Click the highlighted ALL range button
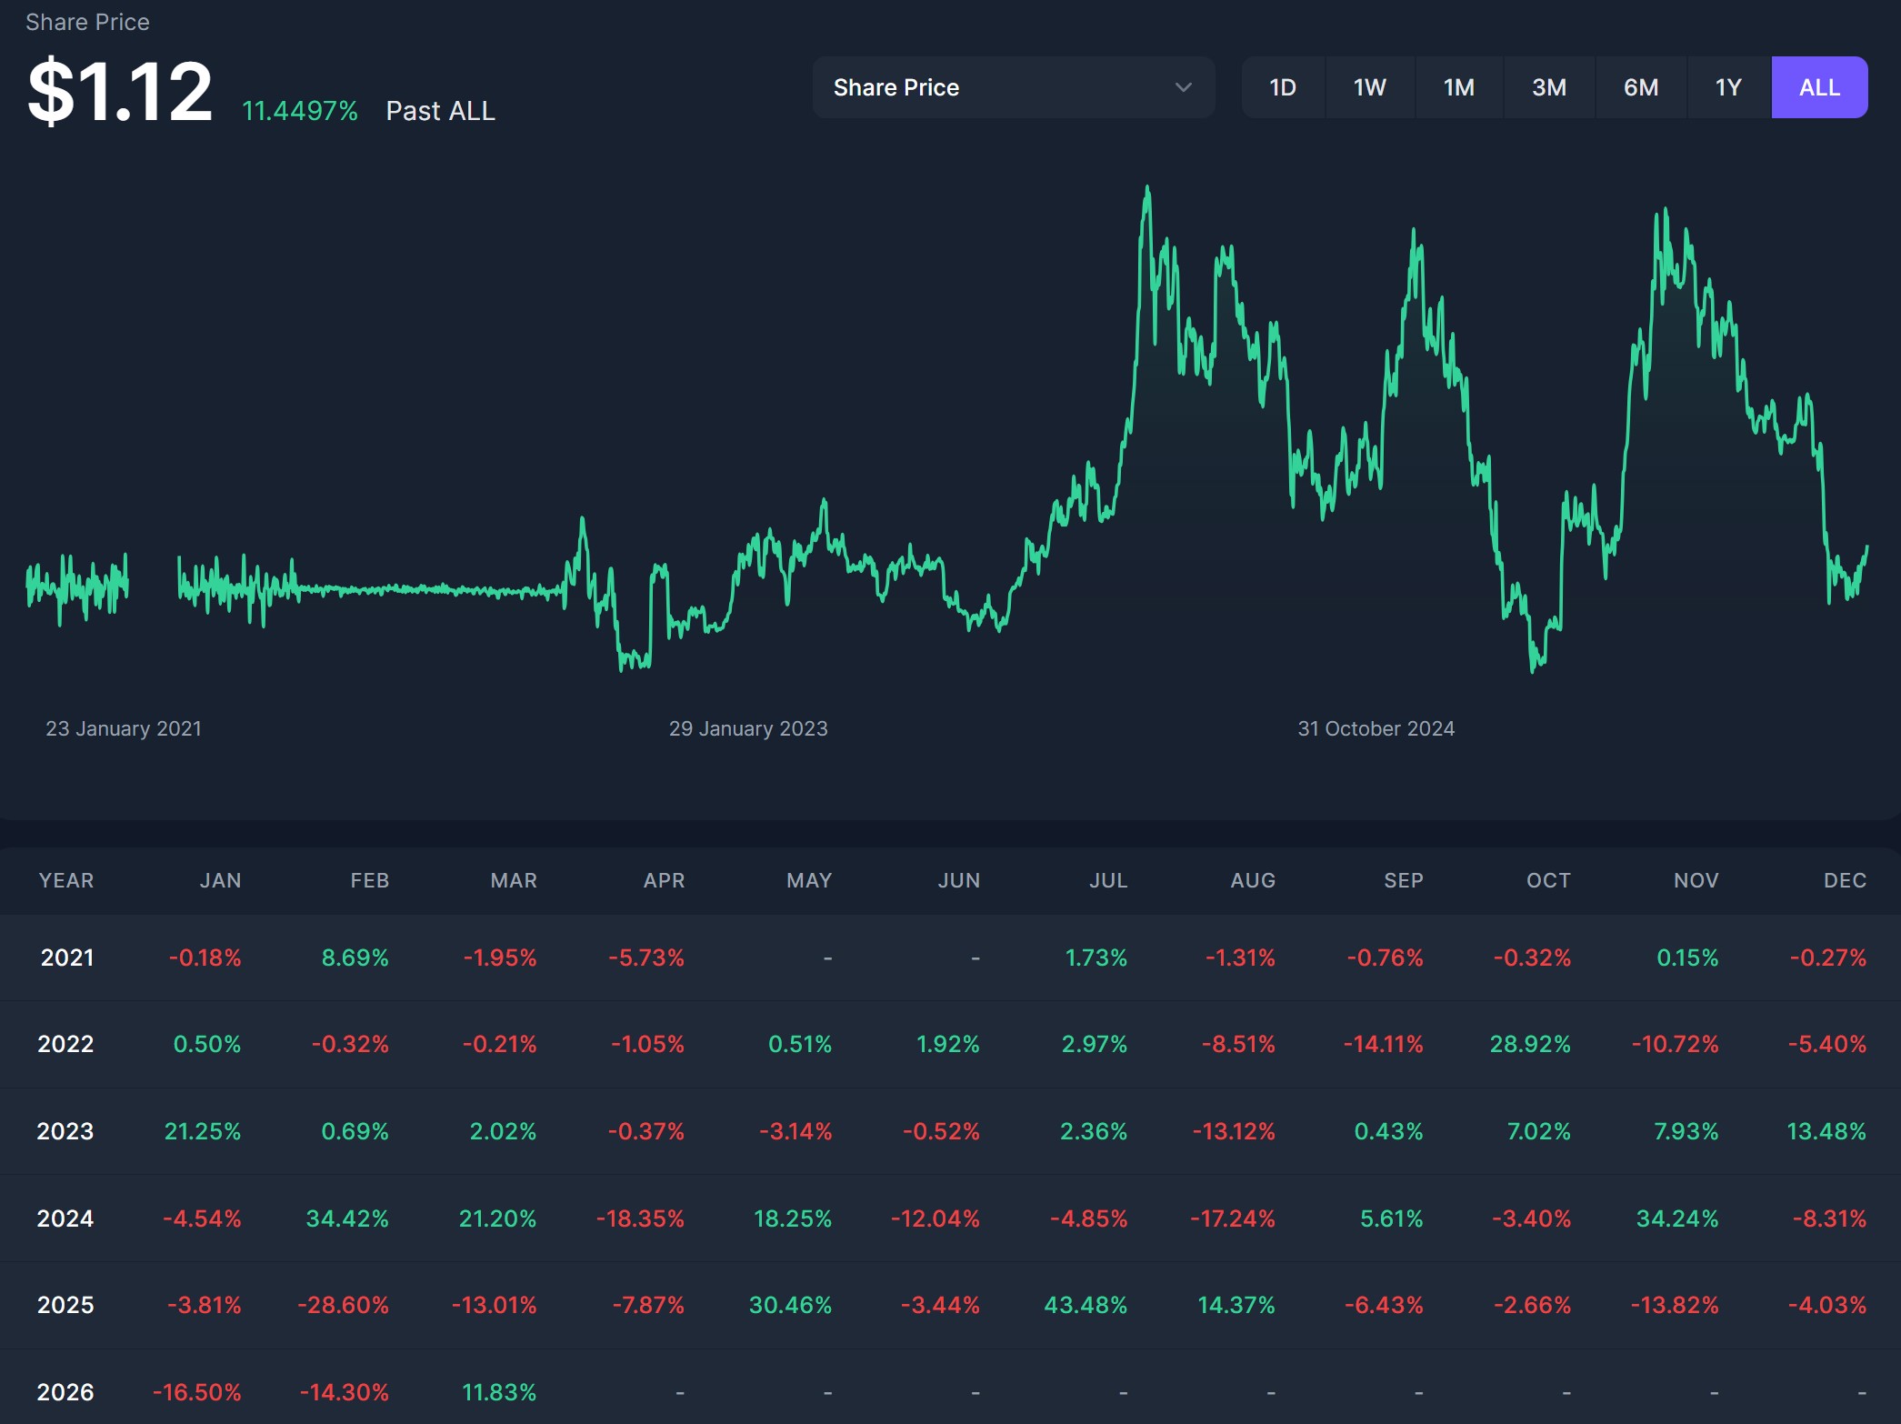 (1818, 87)
